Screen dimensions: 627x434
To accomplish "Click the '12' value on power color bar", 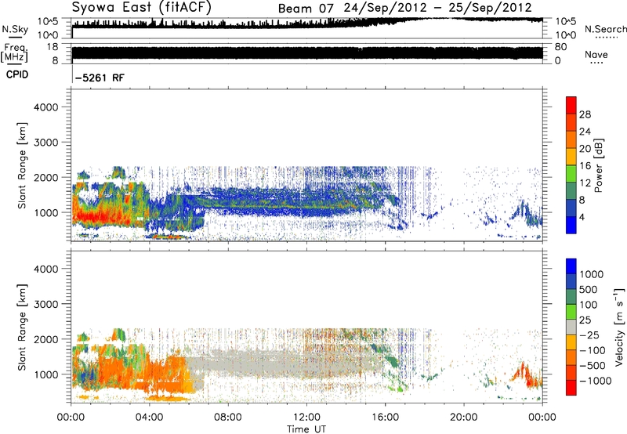I will tap(585, 183).
